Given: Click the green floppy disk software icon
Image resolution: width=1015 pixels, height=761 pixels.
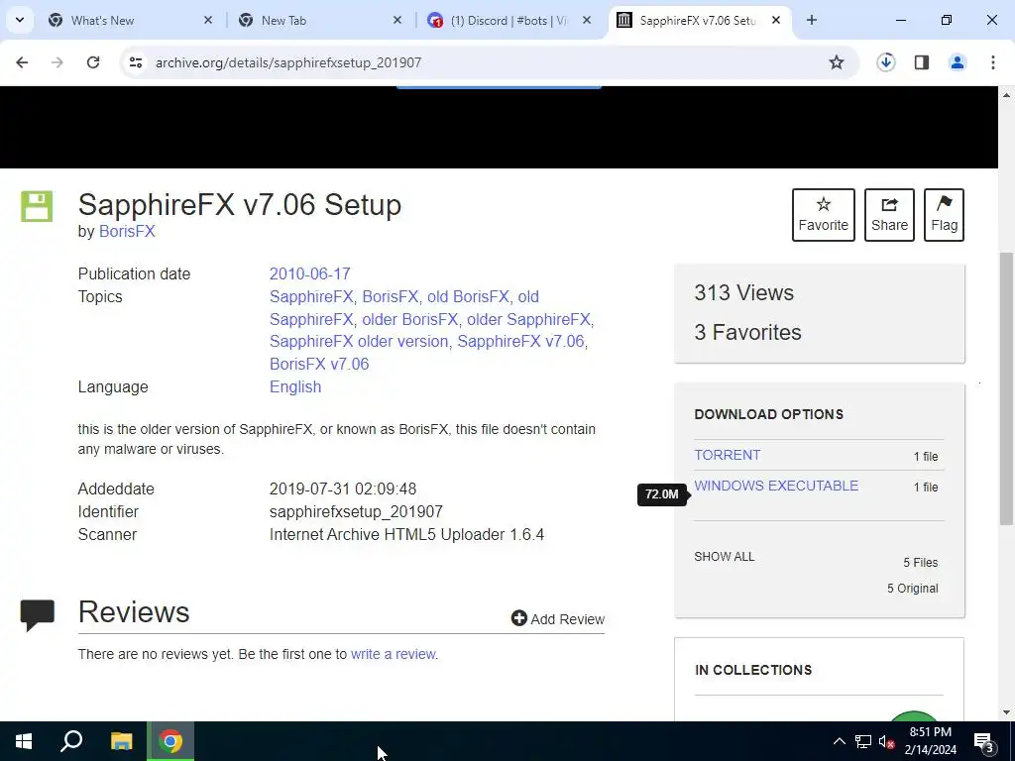Looking at the screenshot, I should (37, 206).
